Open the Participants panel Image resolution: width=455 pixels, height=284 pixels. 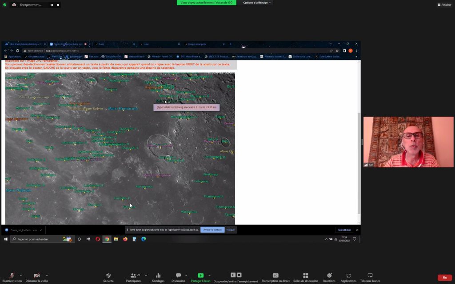point(133,277)
